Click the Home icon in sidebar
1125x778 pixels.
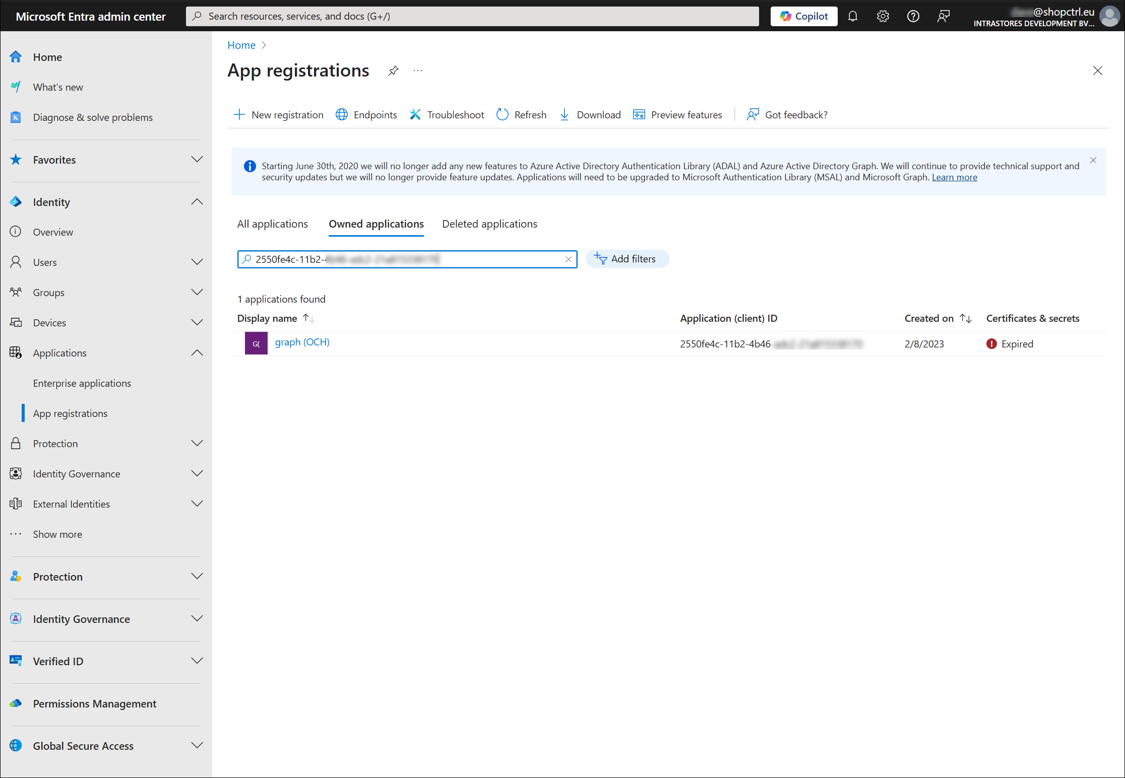tap(16, 57)
